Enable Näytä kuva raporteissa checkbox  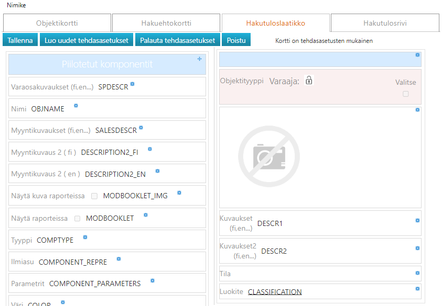(x=94, y=196)
